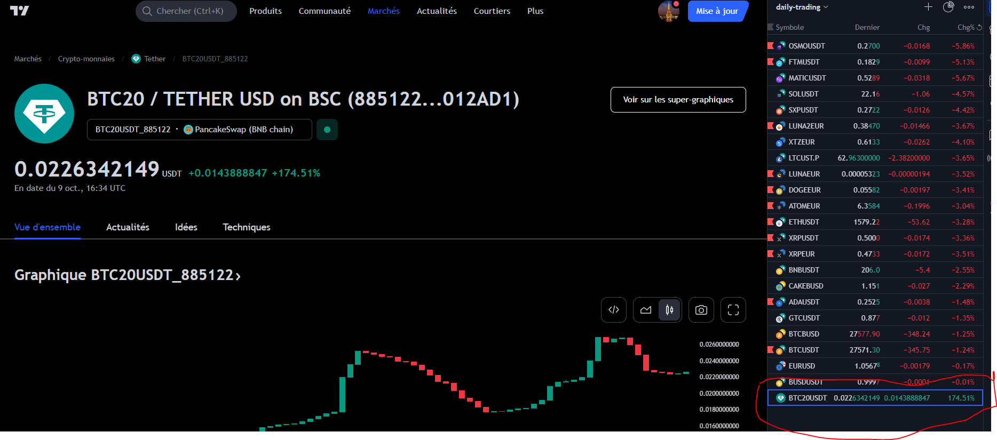997x440 pixels.
Task: Take a chart snapshot with camera icon
Action: [701, 310]
